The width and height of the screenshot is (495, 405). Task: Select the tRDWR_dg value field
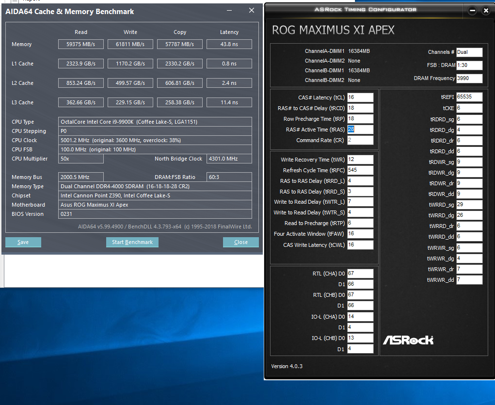[469, 173]
